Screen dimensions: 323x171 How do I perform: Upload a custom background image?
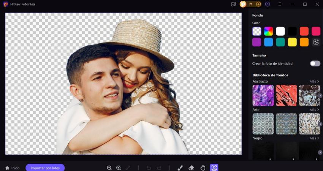coord(316,42)
